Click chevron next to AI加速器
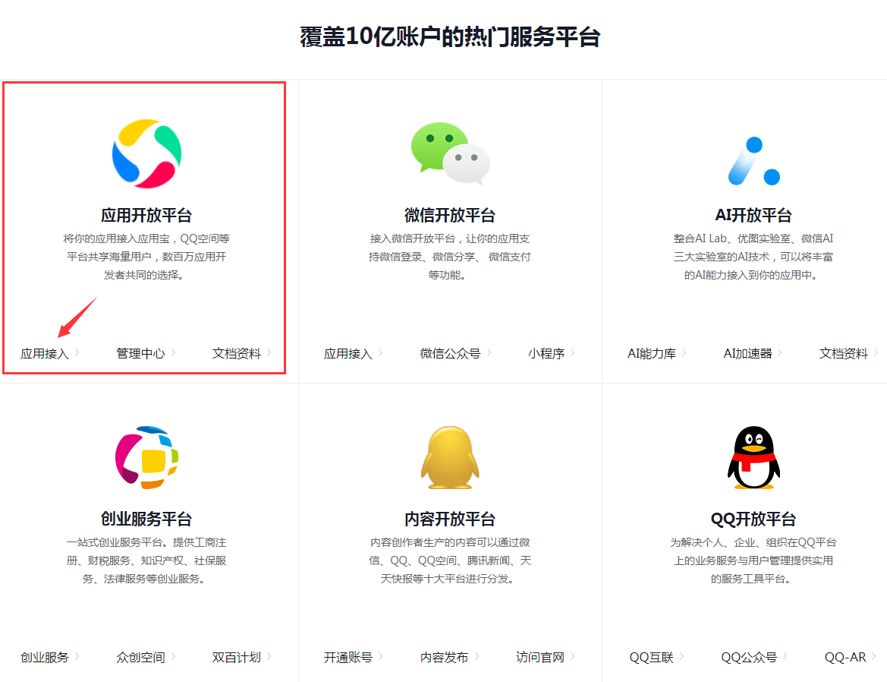Viewport: 887px width, 682px height. pos(780,352)
